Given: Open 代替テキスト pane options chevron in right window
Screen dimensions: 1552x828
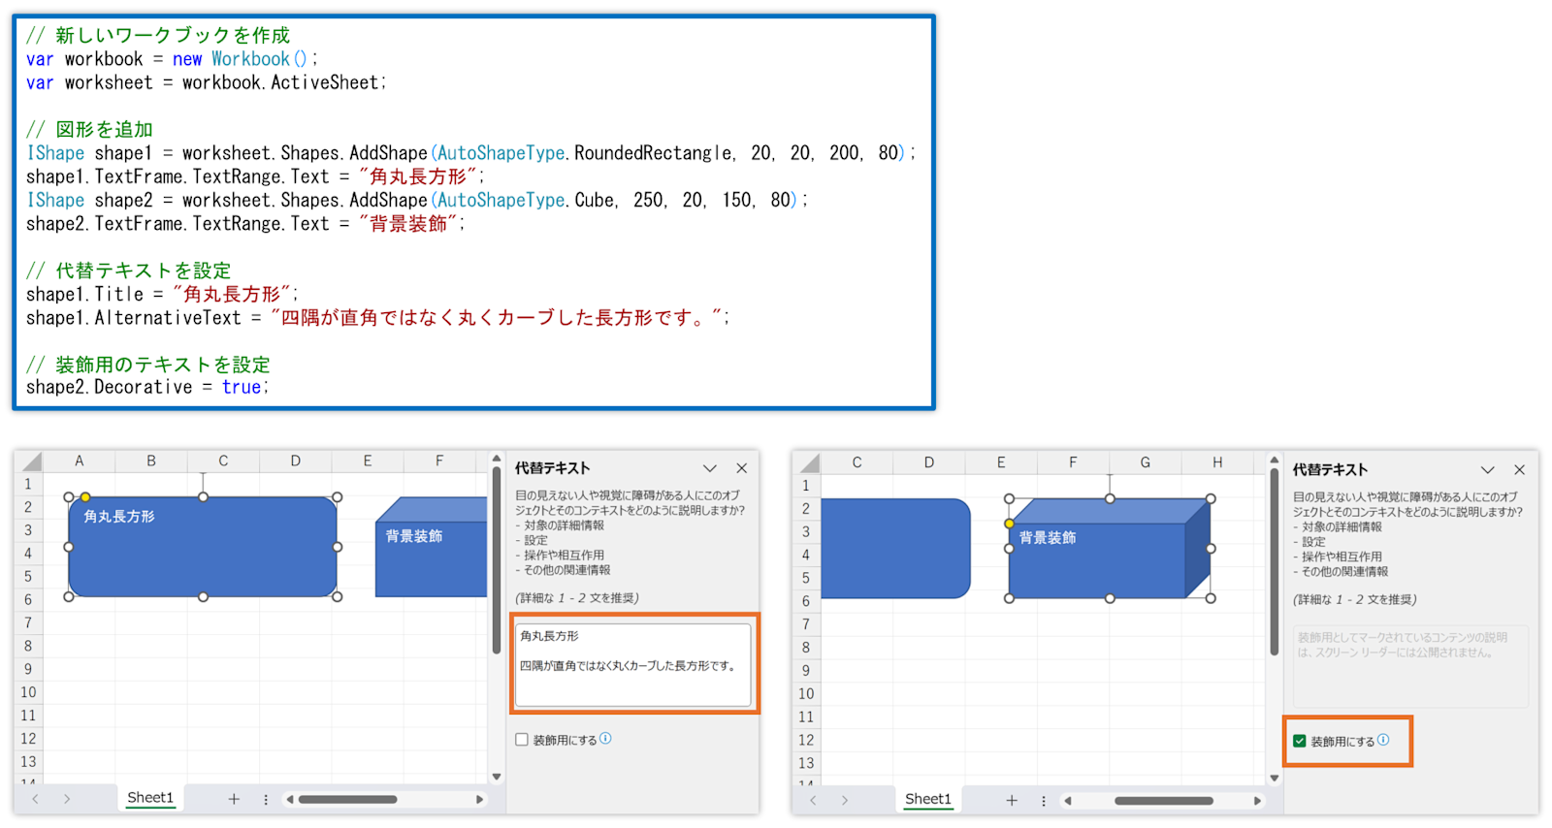Looking at the screenshot, I should tap(1488, 470).
